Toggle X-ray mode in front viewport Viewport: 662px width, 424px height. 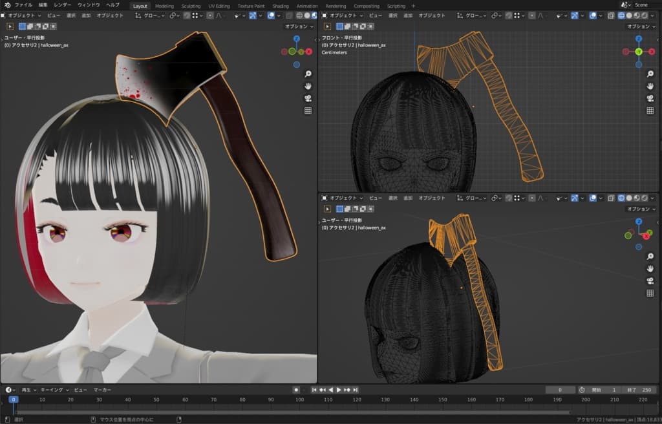[611, 15]
